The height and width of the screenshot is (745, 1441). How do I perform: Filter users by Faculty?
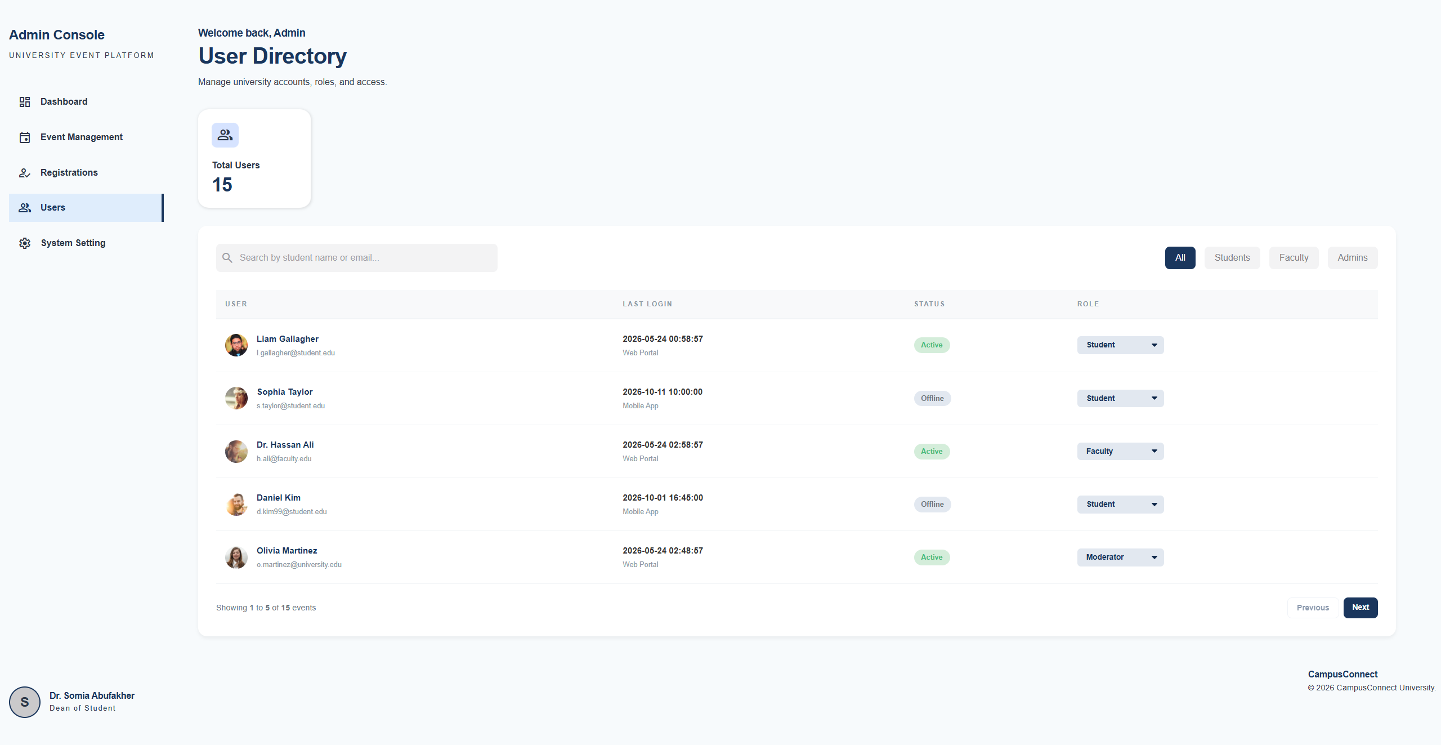coord(1294,258)
